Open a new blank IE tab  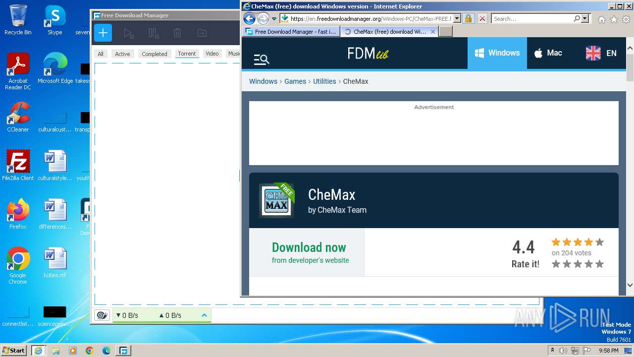[x=446, y=31]
